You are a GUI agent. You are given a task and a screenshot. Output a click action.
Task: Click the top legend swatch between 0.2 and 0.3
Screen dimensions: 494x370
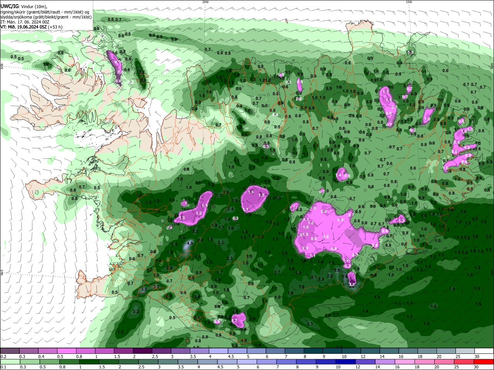click(x=10, y=351)
